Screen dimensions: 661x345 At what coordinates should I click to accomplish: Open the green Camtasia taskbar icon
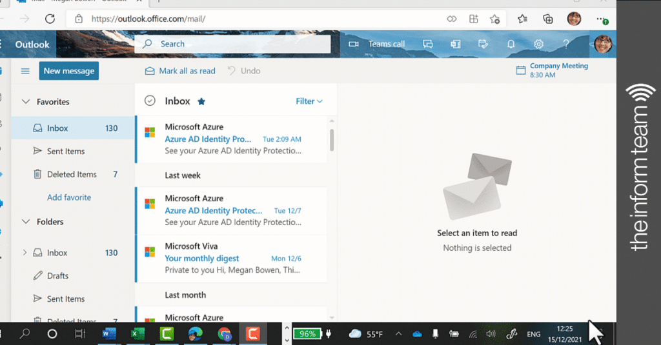coord(167,334)
